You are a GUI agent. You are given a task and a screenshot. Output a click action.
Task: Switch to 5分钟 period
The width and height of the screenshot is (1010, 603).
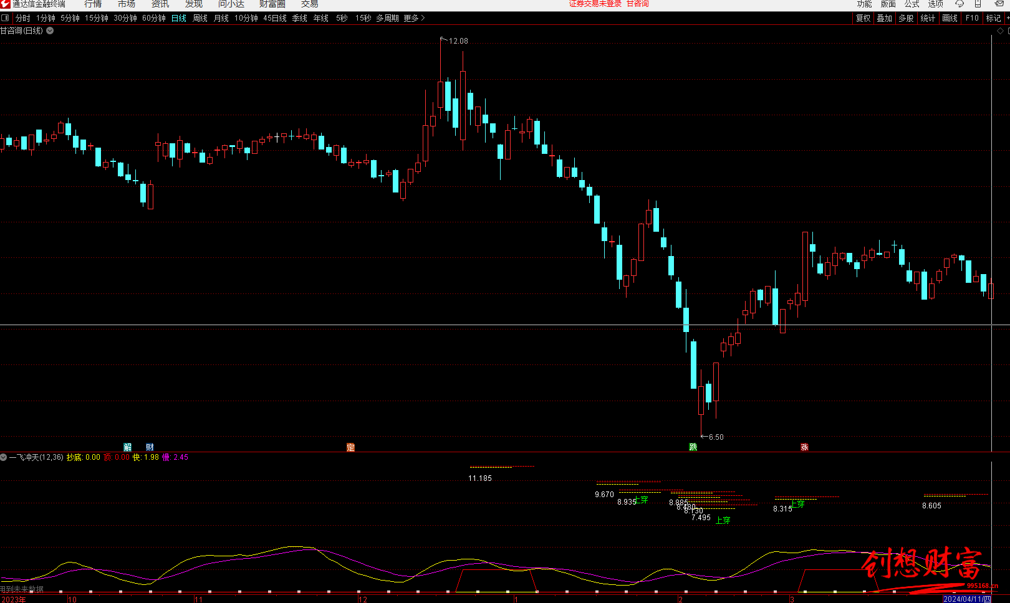click(x=70, y=18)
